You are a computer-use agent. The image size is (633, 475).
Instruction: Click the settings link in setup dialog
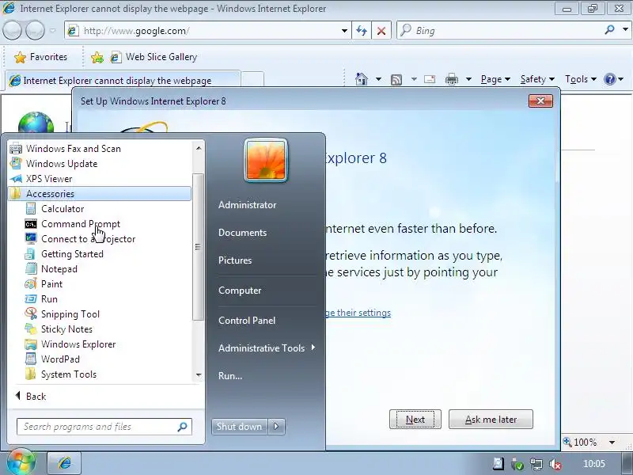[x=358, y=313]
